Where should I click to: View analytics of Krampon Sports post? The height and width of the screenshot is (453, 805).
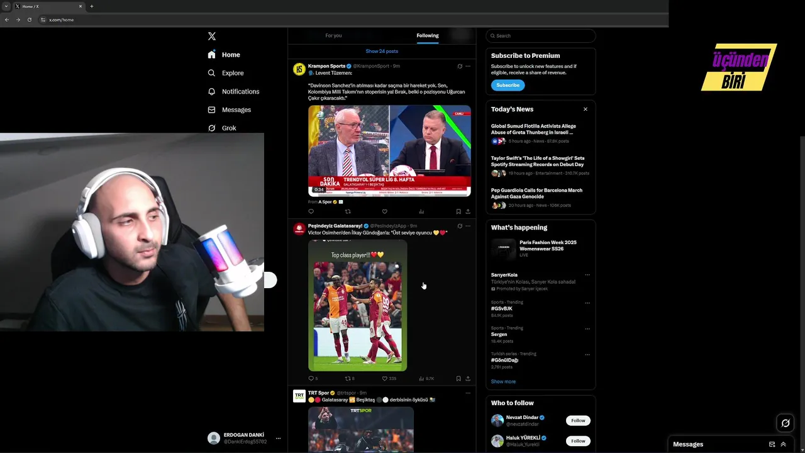coord(421,211)
